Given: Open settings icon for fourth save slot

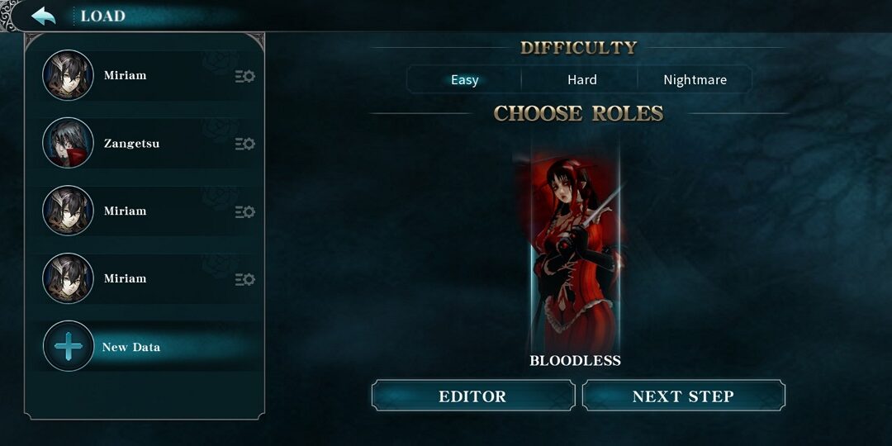Looking at the screenshot, I should (x=245, y=279).
